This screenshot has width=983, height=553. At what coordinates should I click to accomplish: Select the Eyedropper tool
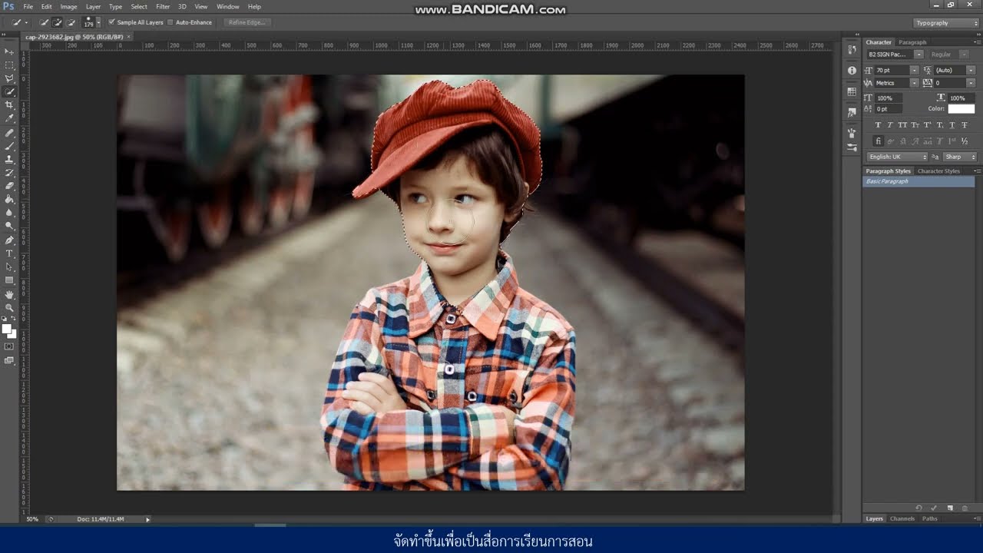9,118
